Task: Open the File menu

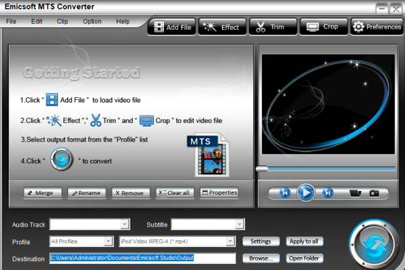Action: click(x=11, y=21)
